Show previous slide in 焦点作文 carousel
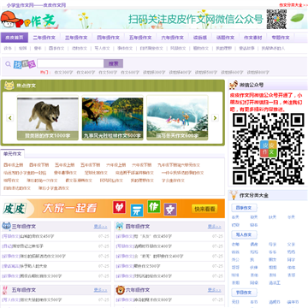Screen dimensions: 308x308 tap(10, 117)
